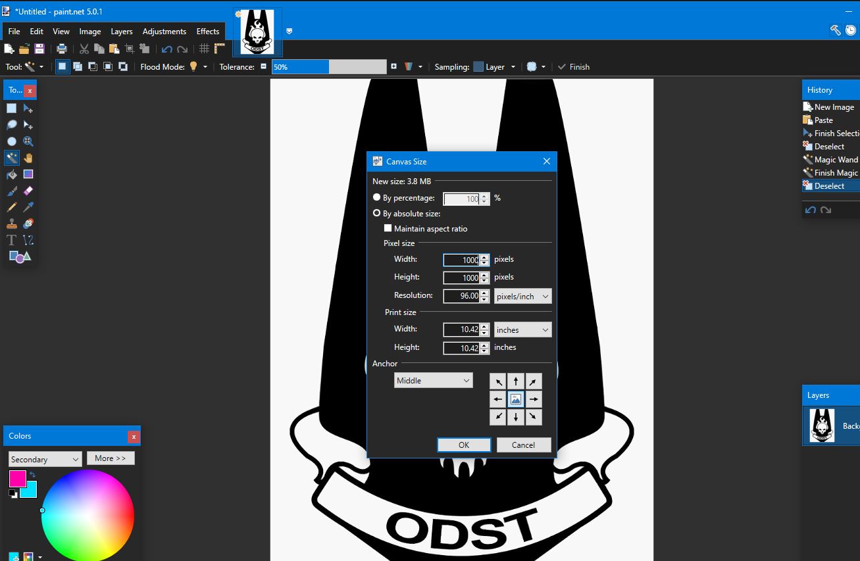This screenshot has height=561, width=860.
Task: Click the Cut scissors icon
Action: pyautogui.click(x=84, y=49)
